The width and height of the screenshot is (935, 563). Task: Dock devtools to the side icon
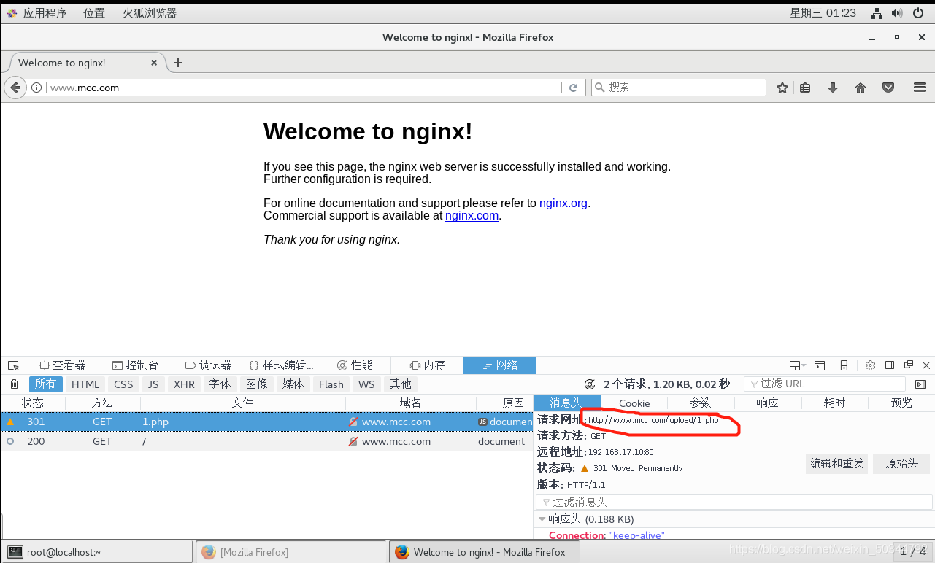[890, 365]
